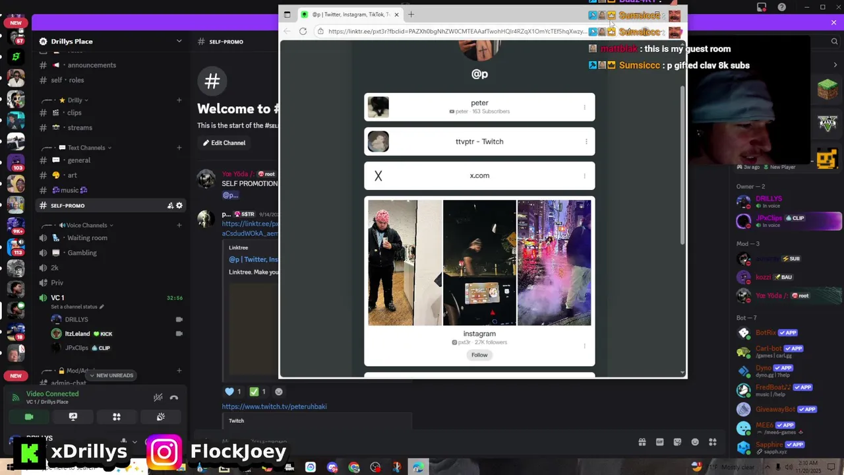This screenshot has height=475, width=844.
Task: Open the pink beanie Instagram photo
Action: pos(405,263)
